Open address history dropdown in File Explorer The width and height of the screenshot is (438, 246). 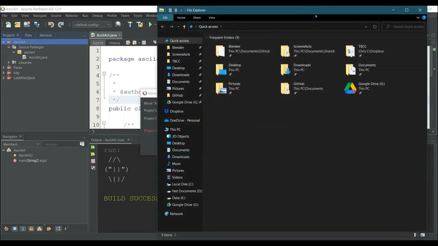[x=366, y=27]
